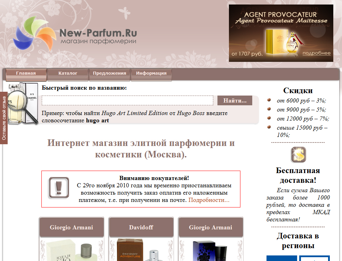This screenshot has width=342, height=261.
Task: Click the dark blue Armani bottle image
Action: 210,251
